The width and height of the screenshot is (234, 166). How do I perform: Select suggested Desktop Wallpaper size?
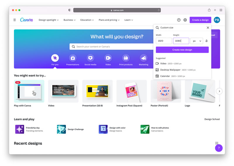click(x=182, y=70)
